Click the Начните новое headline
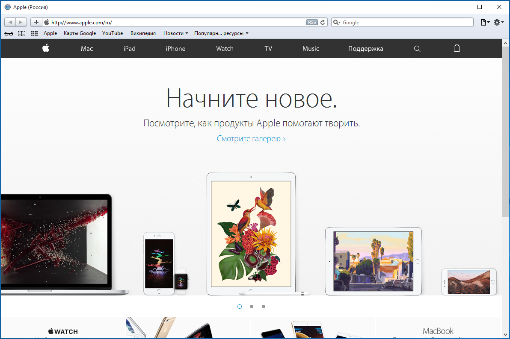 252,98
